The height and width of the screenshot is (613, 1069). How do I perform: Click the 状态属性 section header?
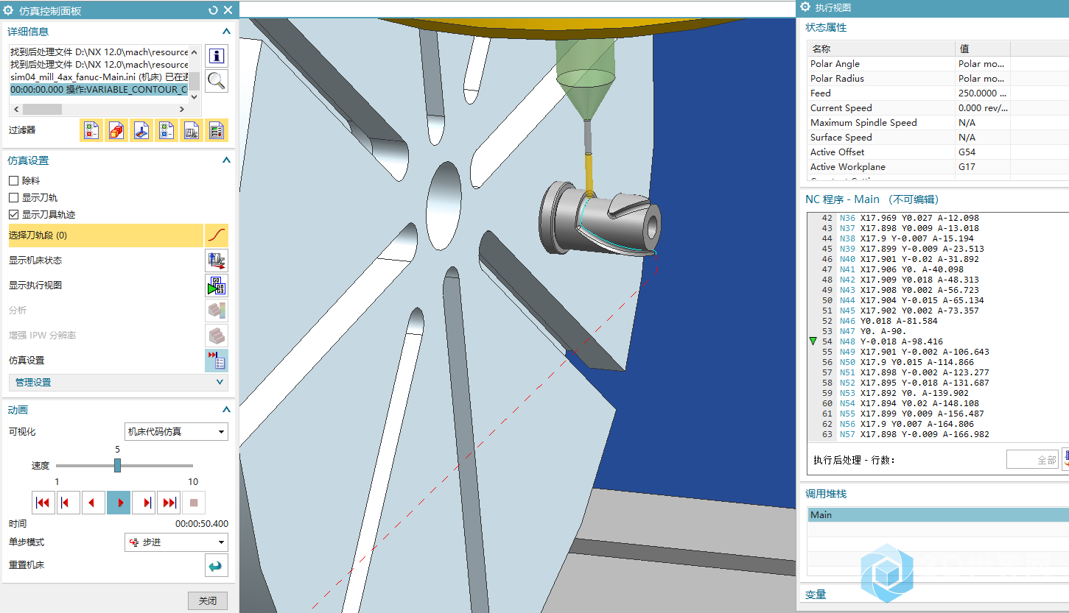826,27
